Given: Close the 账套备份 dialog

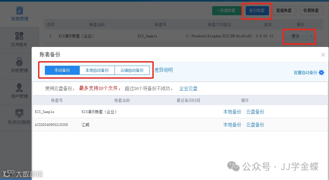Looking at the screenshot, I should tap(323, 55).
